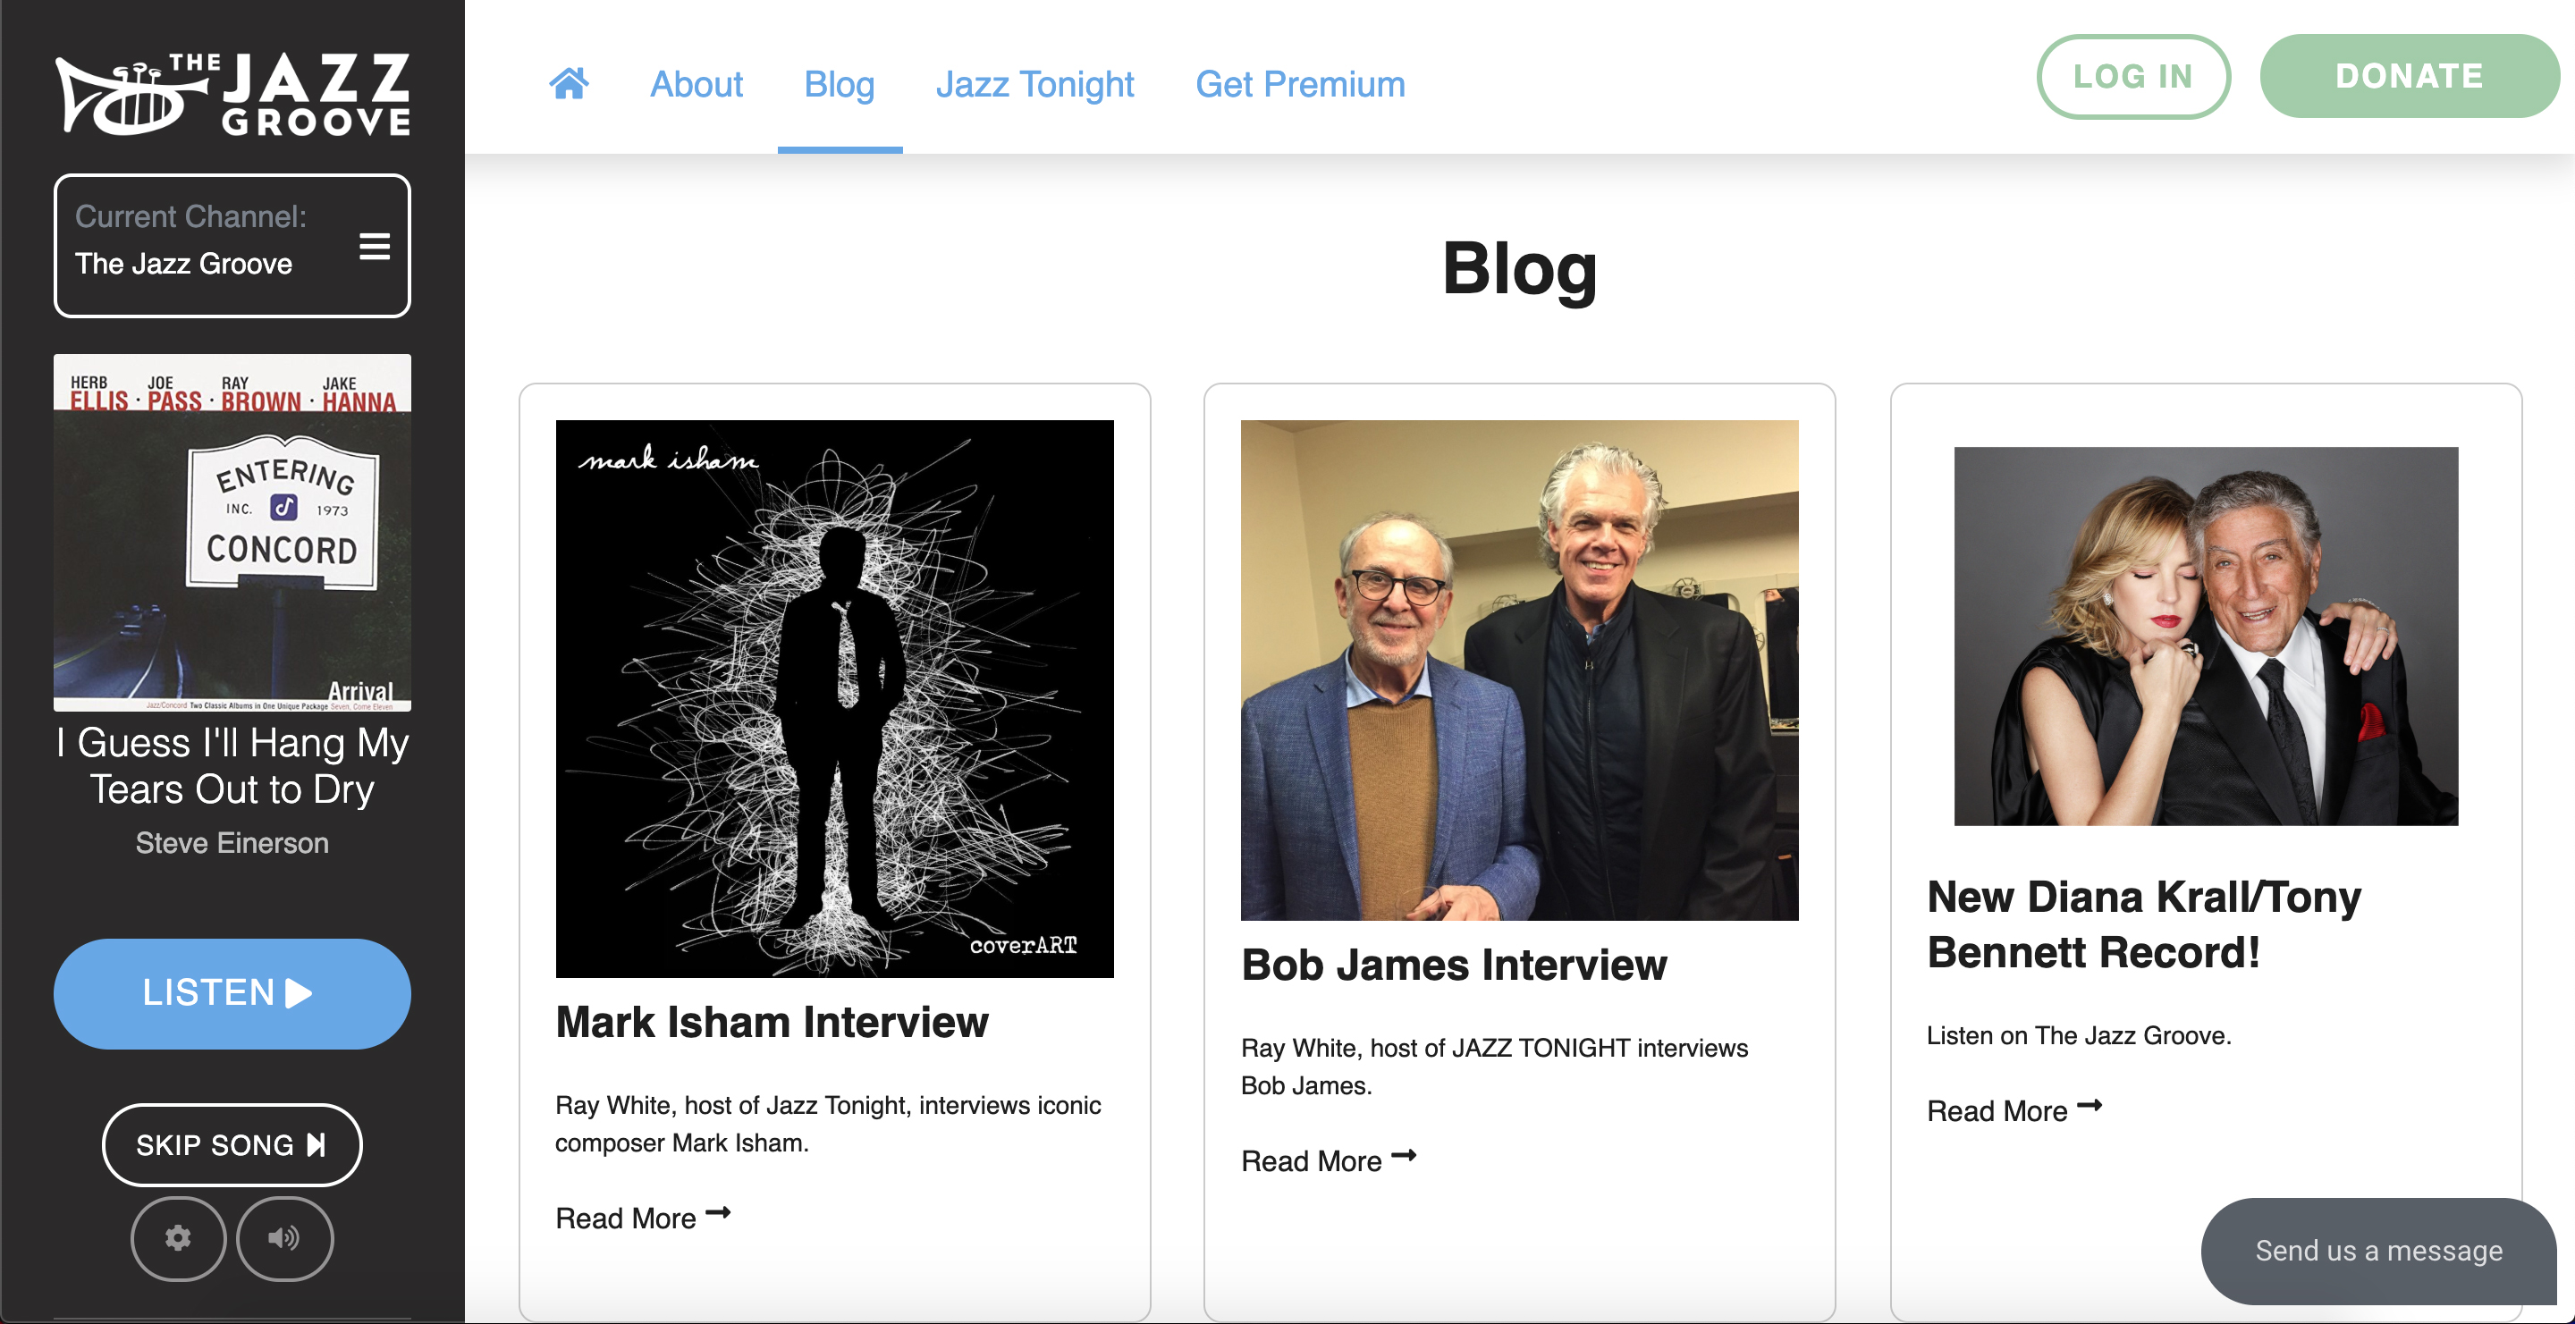Image resolution: width=2575 pixels, height=1324 pixels.
Task: Toggle the volume speaker button
Action: pos(284,1238)
